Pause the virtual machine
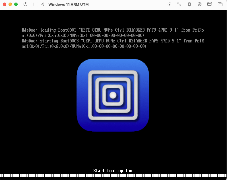This screenshot has height=180, width=227. click(34, 4)
